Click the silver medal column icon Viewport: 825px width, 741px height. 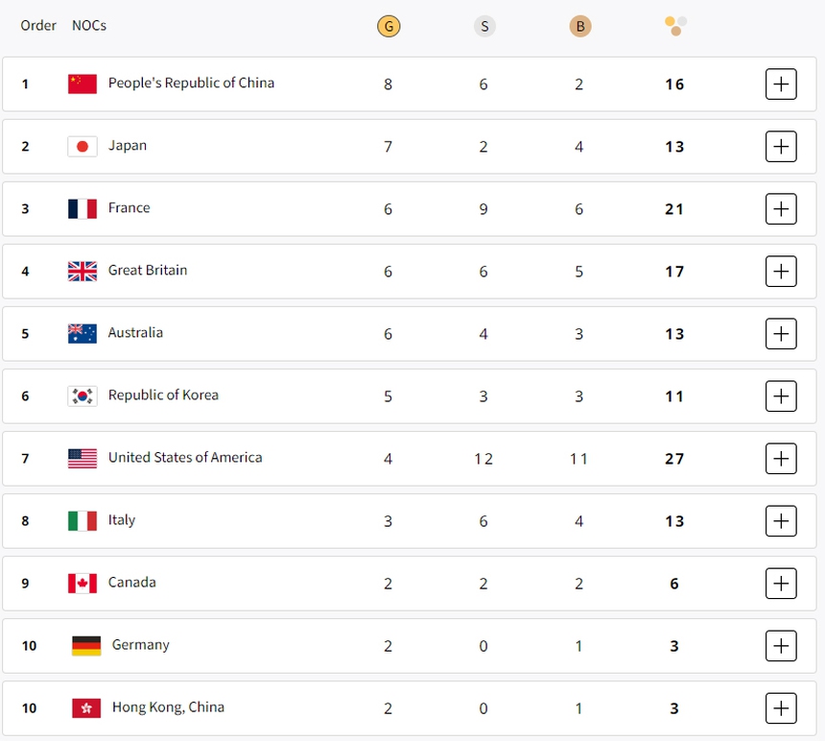coord(484,26)
